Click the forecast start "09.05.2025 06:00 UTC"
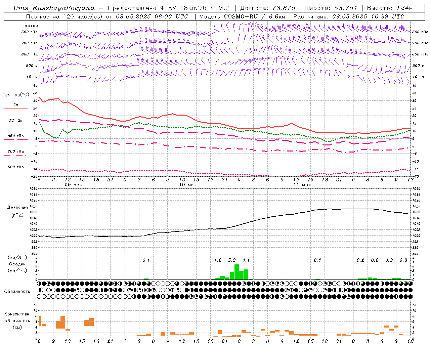This screenshot has height=344, width=430. pyautogui.click(x=152, y=16)
